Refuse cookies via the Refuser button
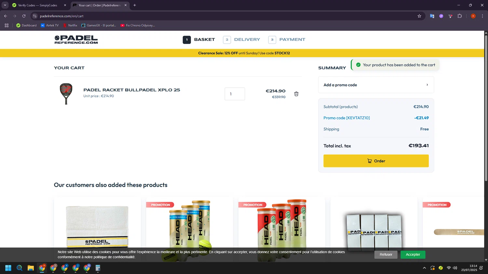The image size is (488, 274). point(386,255)
